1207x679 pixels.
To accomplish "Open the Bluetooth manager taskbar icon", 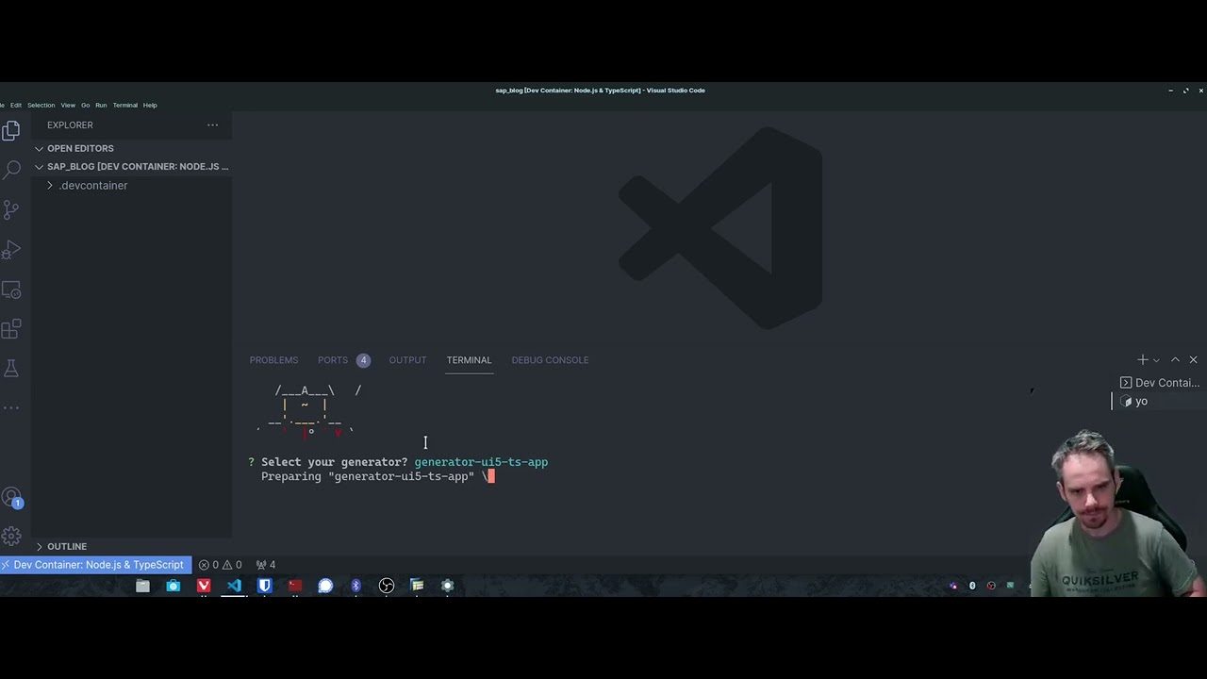I will coord(355,586).
